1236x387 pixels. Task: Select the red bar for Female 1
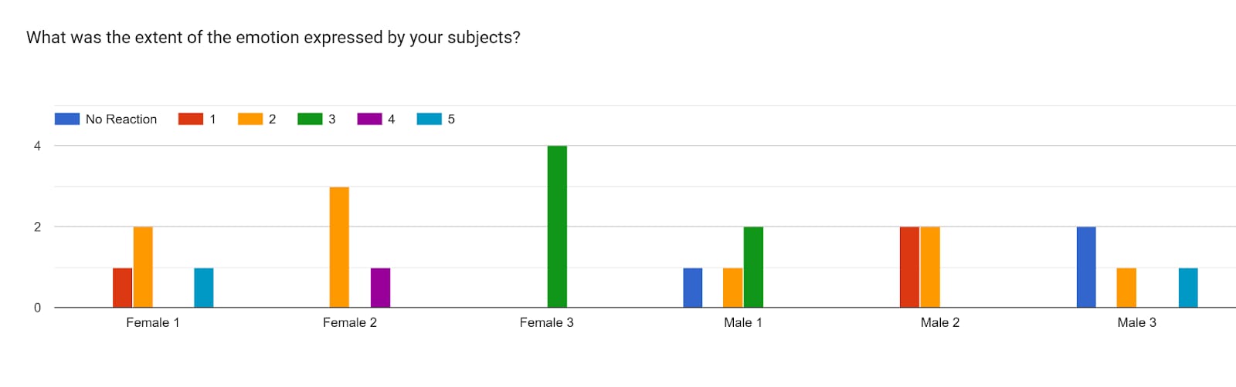pyautogui.click(x=122, y=288)
